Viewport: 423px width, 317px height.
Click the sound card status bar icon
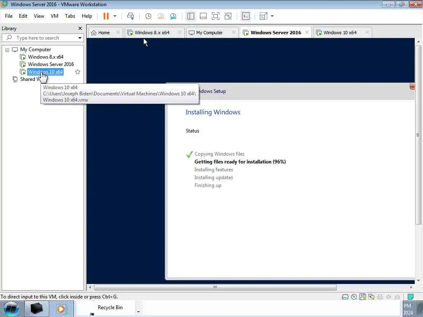[x=389, y=297]
